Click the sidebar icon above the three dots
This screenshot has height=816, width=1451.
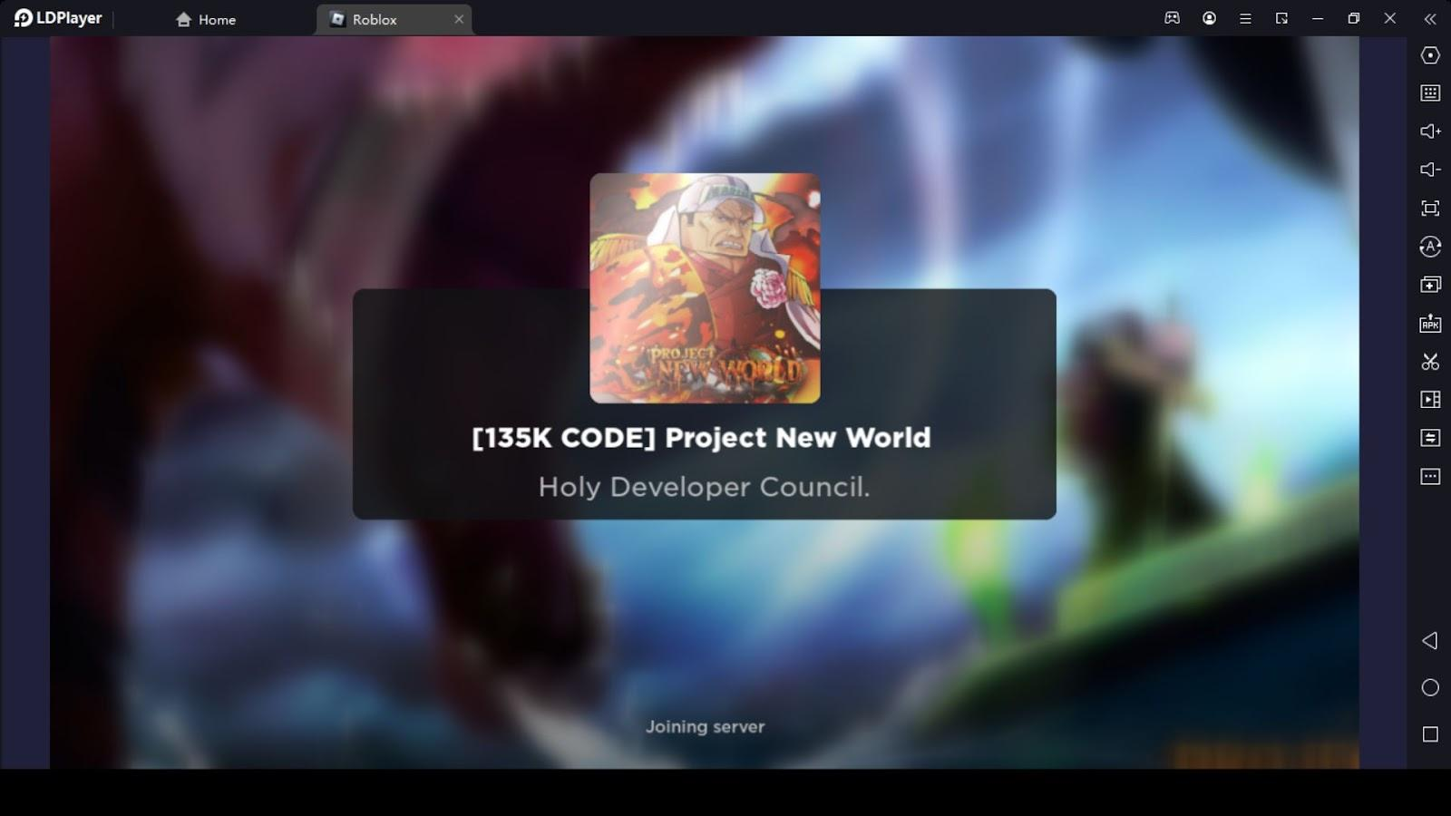point(1430,438)
